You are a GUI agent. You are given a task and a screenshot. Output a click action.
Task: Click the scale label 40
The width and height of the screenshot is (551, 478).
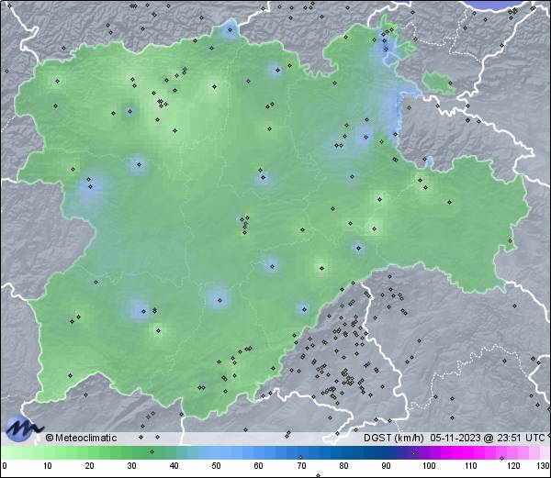pyautogui.click(x=174, y=466)
